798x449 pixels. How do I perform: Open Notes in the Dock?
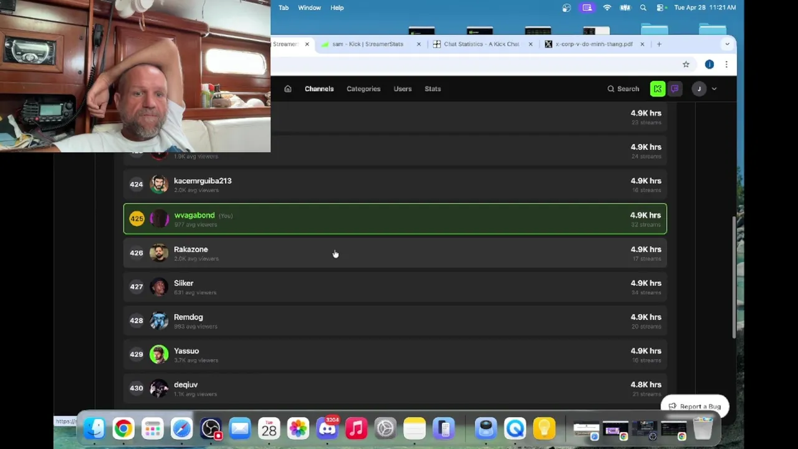[415, 428]
